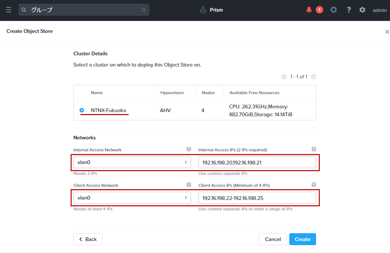
Task: Click the Name column header
Action: click(97, 93)
